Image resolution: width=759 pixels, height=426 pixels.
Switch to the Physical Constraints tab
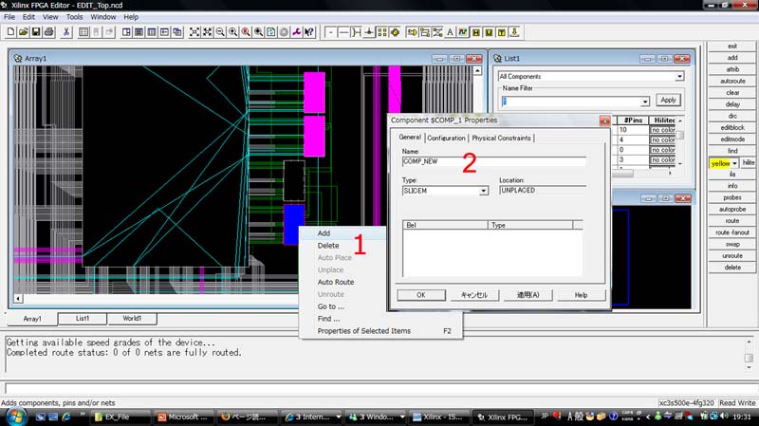coord(501,138)
